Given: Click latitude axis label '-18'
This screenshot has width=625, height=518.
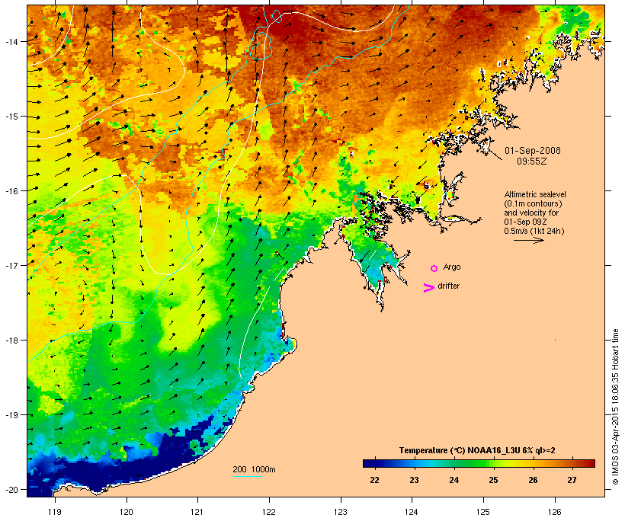Looking at the screenshot, I should click(x=11, y=341).
